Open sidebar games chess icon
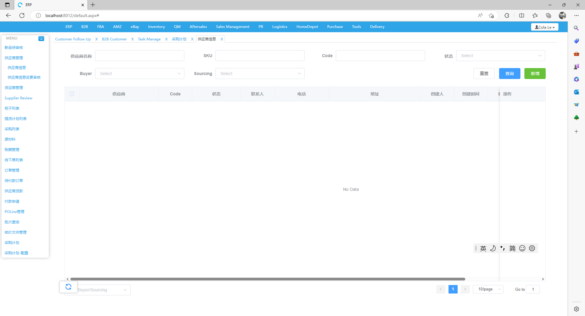 (x=576, y=67)
